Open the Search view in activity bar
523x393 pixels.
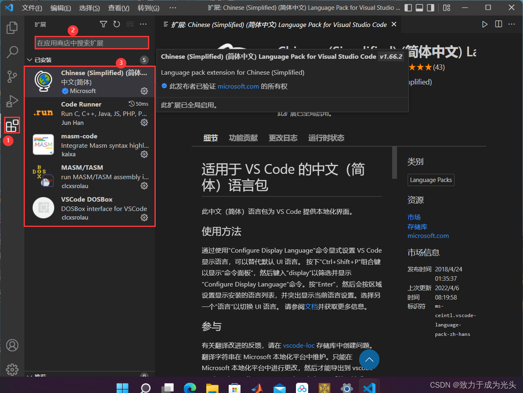coord(12,52)
